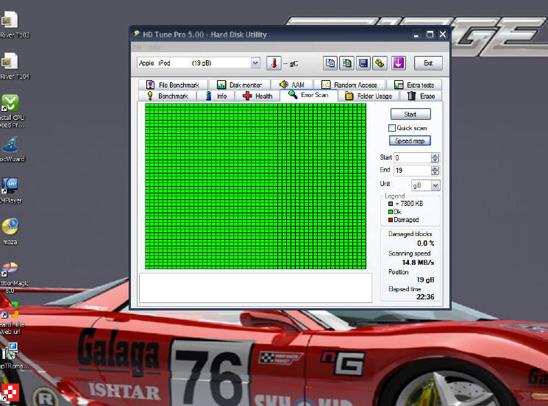This screenshot has width=548, height=406.
Task: Minimize the HD Tune Pro window
Action: (x=416, y=35)
